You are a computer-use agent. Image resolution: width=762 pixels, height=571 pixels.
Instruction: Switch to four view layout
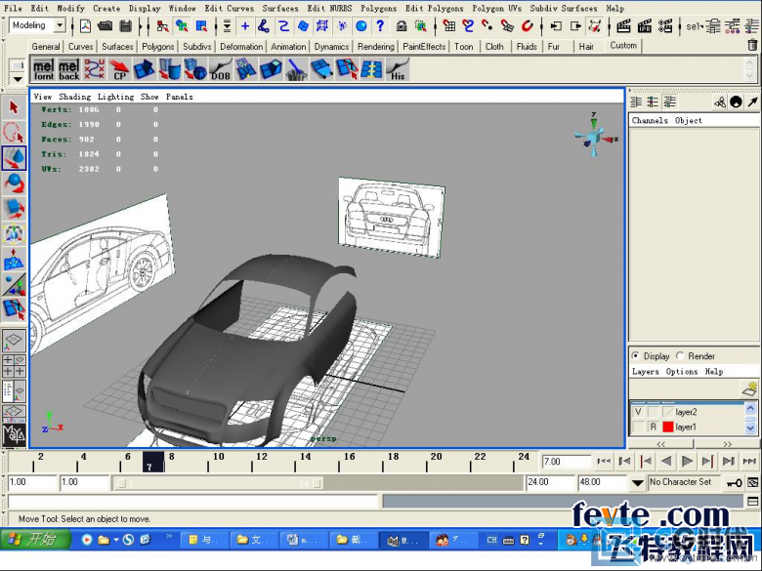[x=14, y=366]
